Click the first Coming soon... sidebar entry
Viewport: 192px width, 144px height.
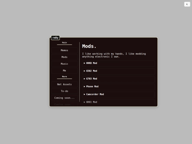coord(64,98)
